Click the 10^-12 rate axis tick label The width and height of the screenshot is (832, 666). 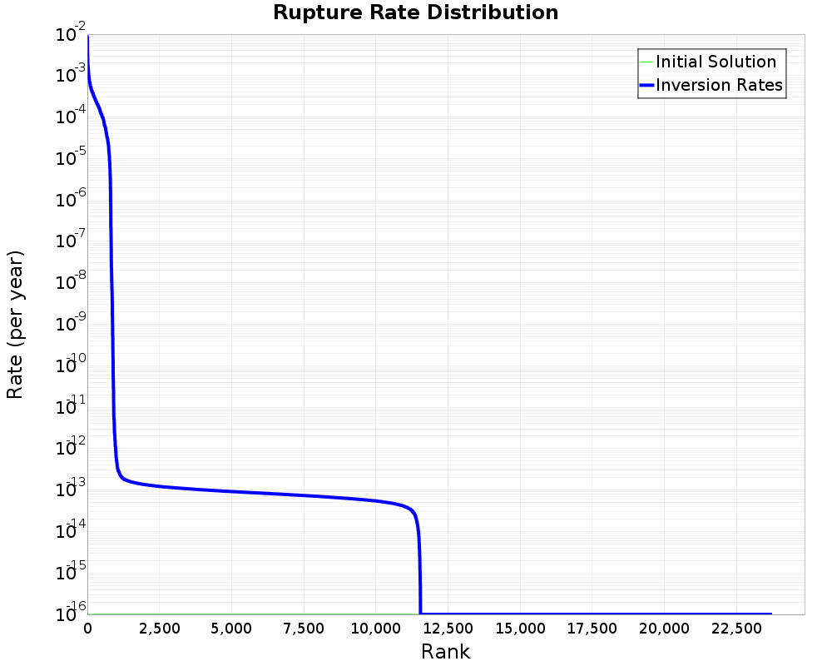(70, 447)
